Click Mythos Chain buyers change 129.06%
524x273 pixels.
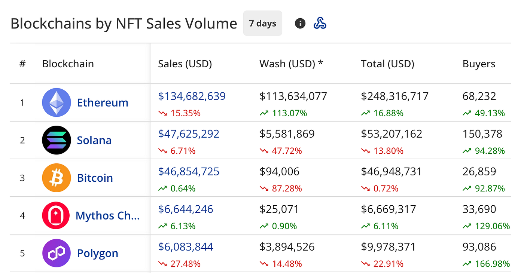point(487,226)
